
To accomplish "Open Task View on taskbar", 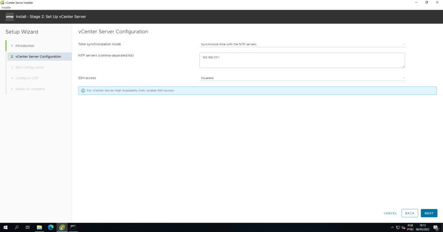I will 27,227.
